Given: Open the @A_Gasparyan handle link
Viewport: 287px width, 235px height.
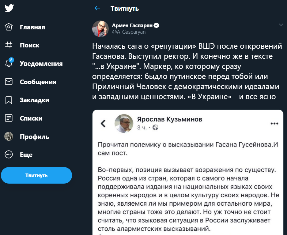Looking at the screenshot, I should pyautogui.click(x=129, y=32).
